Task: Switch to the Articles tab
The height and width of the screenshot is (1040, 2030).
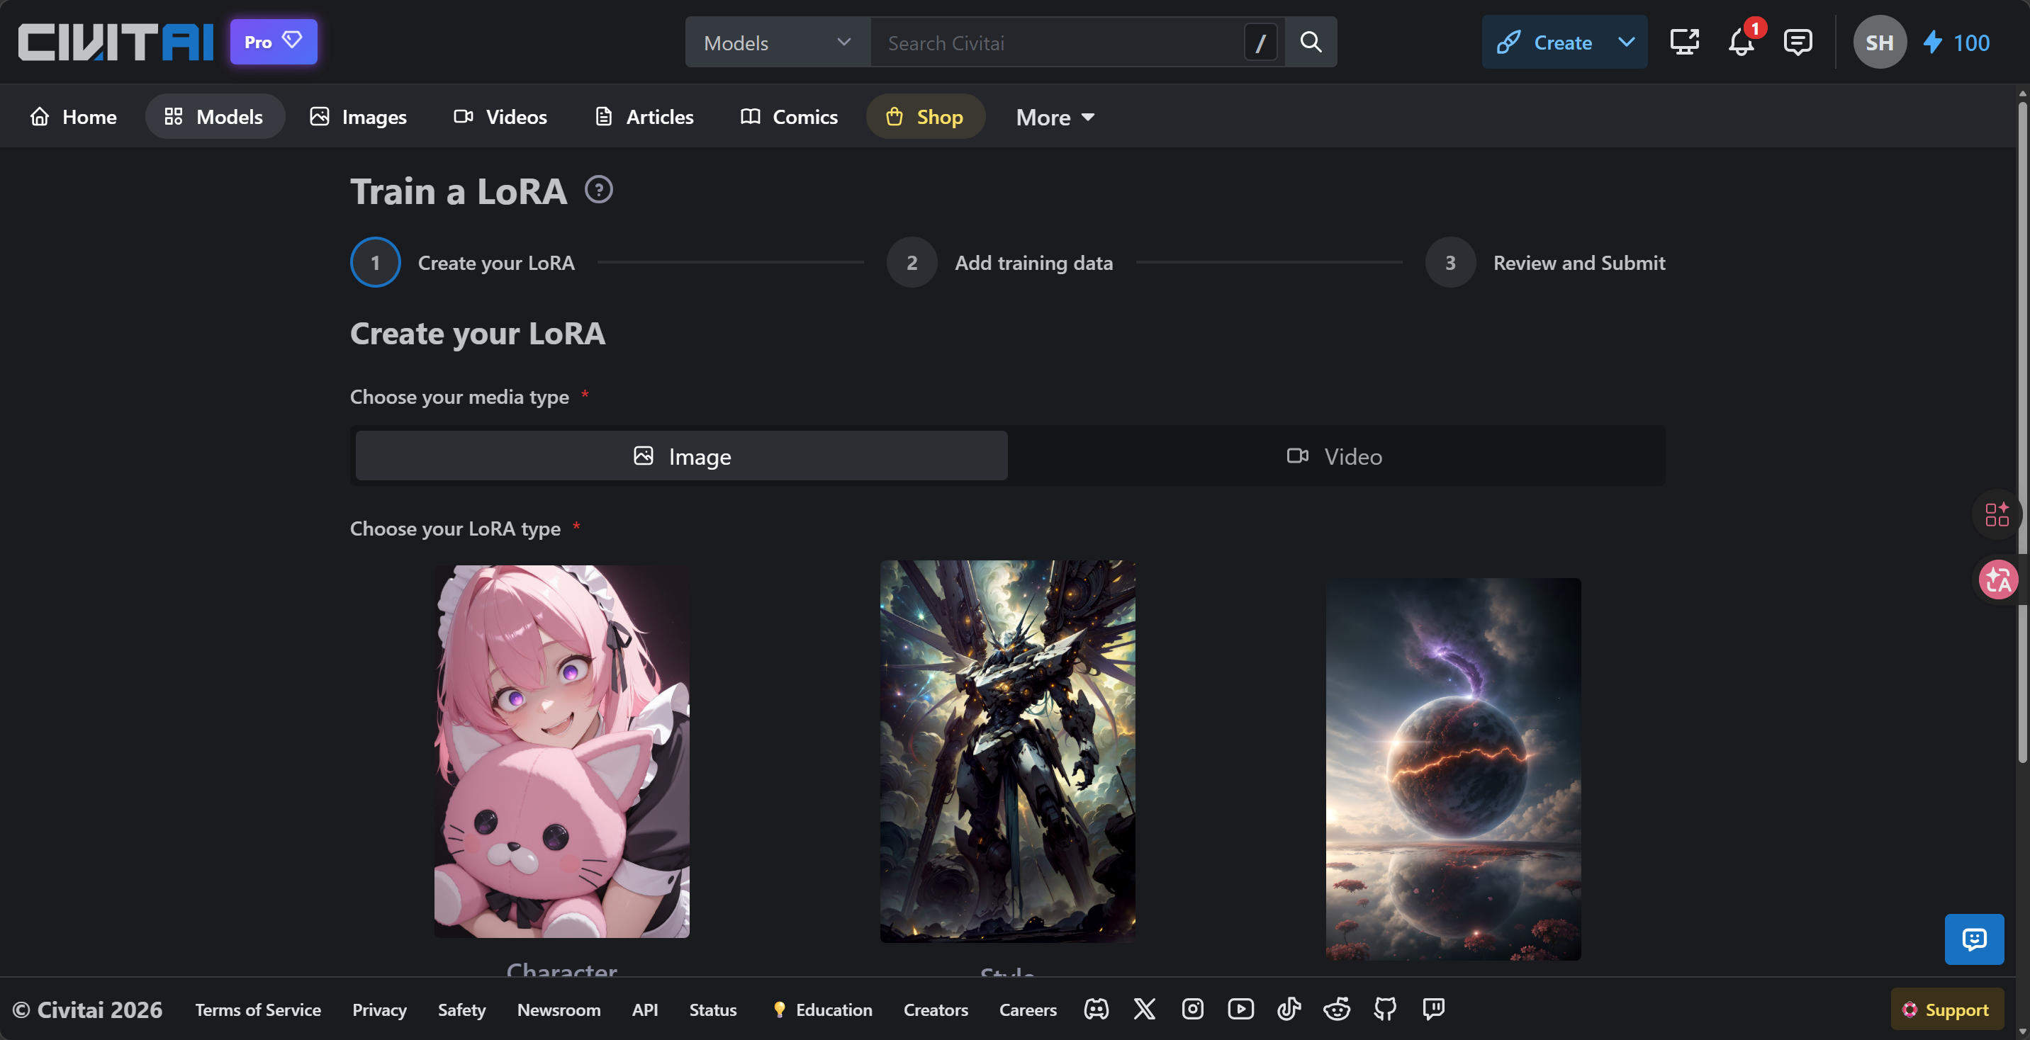Action: pos(644,117)
